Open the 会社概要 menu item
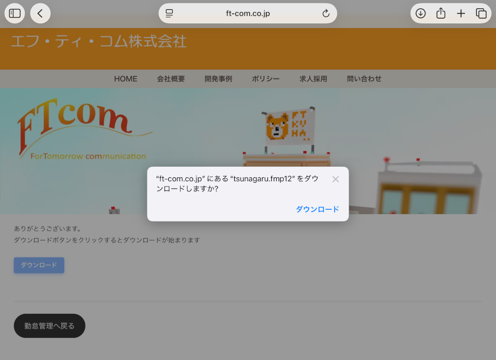This screenshot has width=496, height=360. pos(171,79)
